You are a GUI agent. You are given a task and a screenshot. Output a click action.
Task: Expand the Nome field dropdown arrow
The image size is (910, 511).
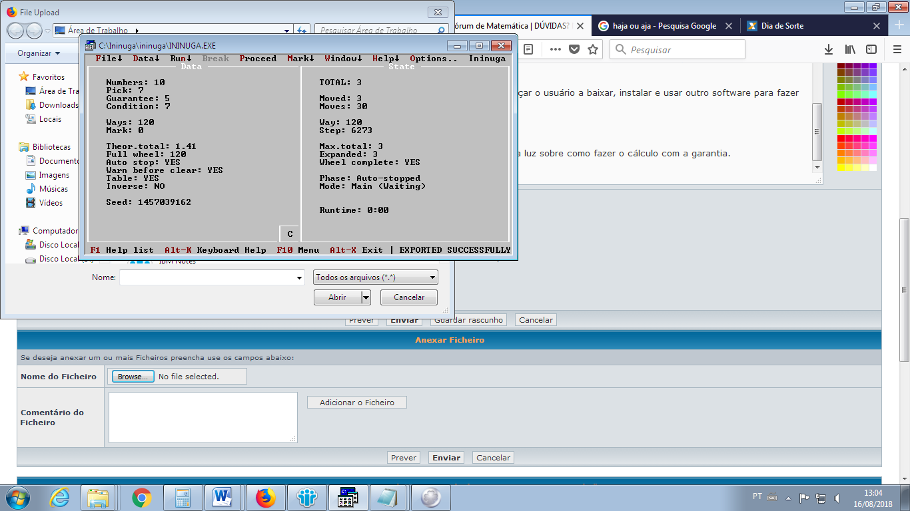pyautogui.click(x=299, y=277)
